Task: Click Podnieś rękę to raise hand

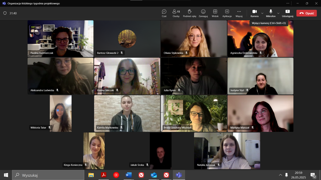Action: (189, 13)
